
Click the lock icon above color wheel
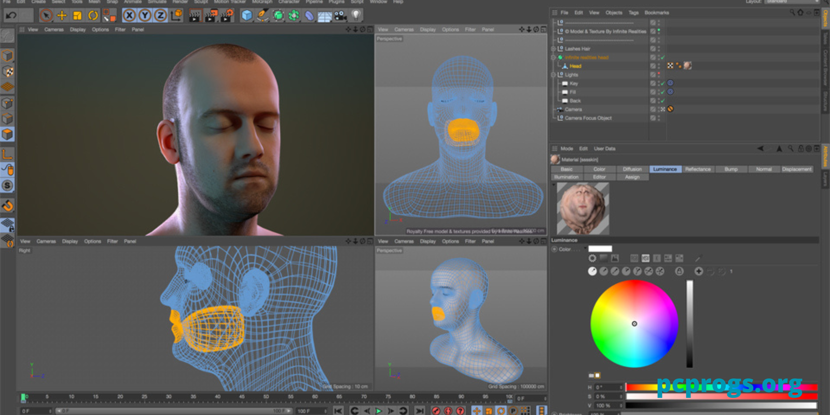(x=679, y=271)
